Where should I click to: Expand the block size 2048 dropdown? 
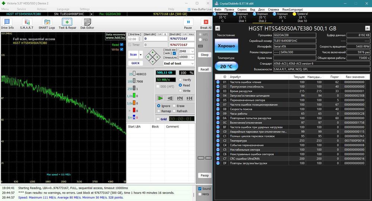click(192, 52)
